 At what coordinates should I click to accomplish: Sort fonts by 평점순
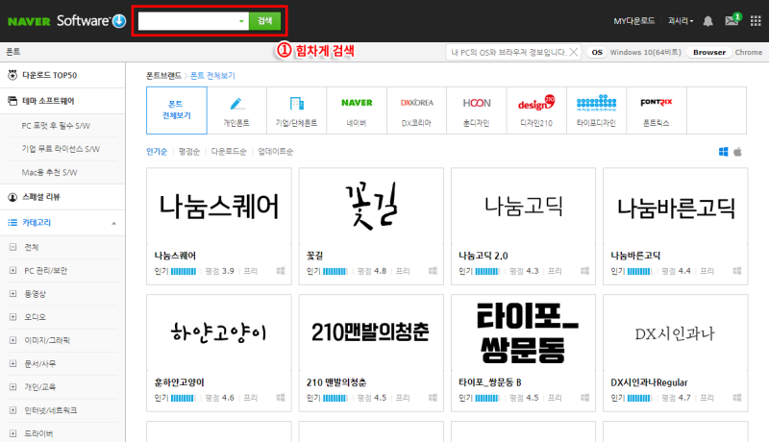(188, 152)
